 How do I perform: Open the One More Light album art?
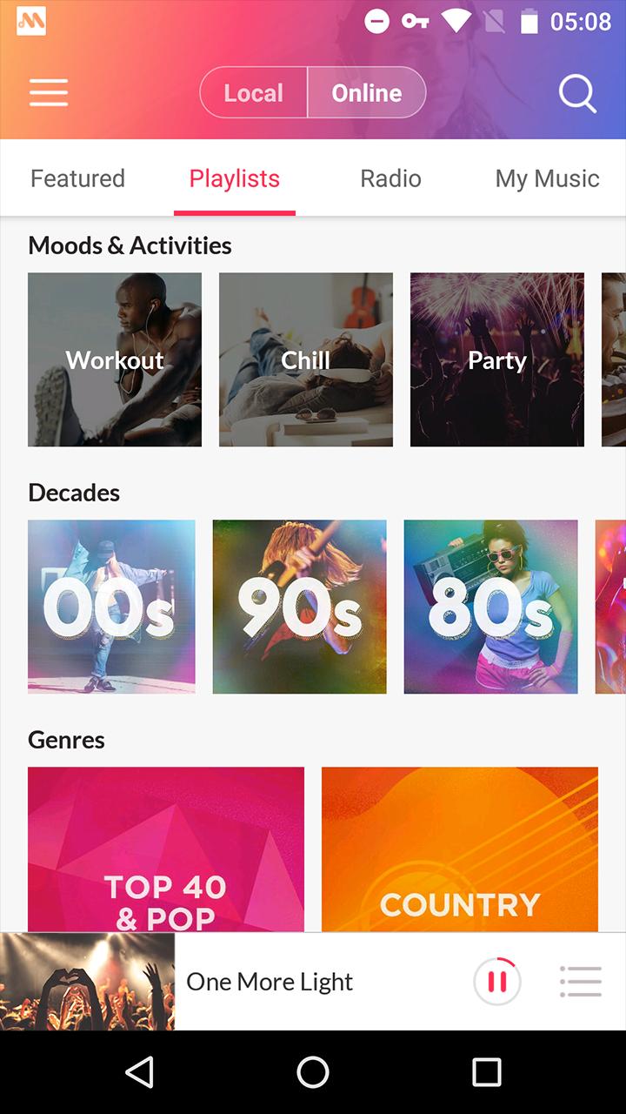coord(87,982)
